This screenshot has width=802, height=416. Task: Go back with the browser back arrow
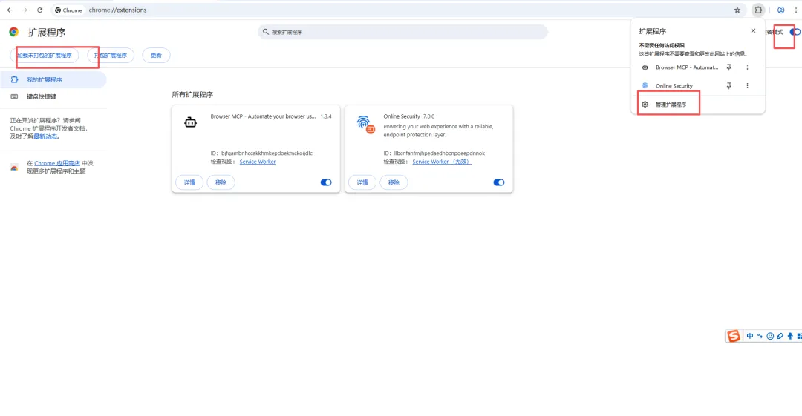[x=10, y=10]
